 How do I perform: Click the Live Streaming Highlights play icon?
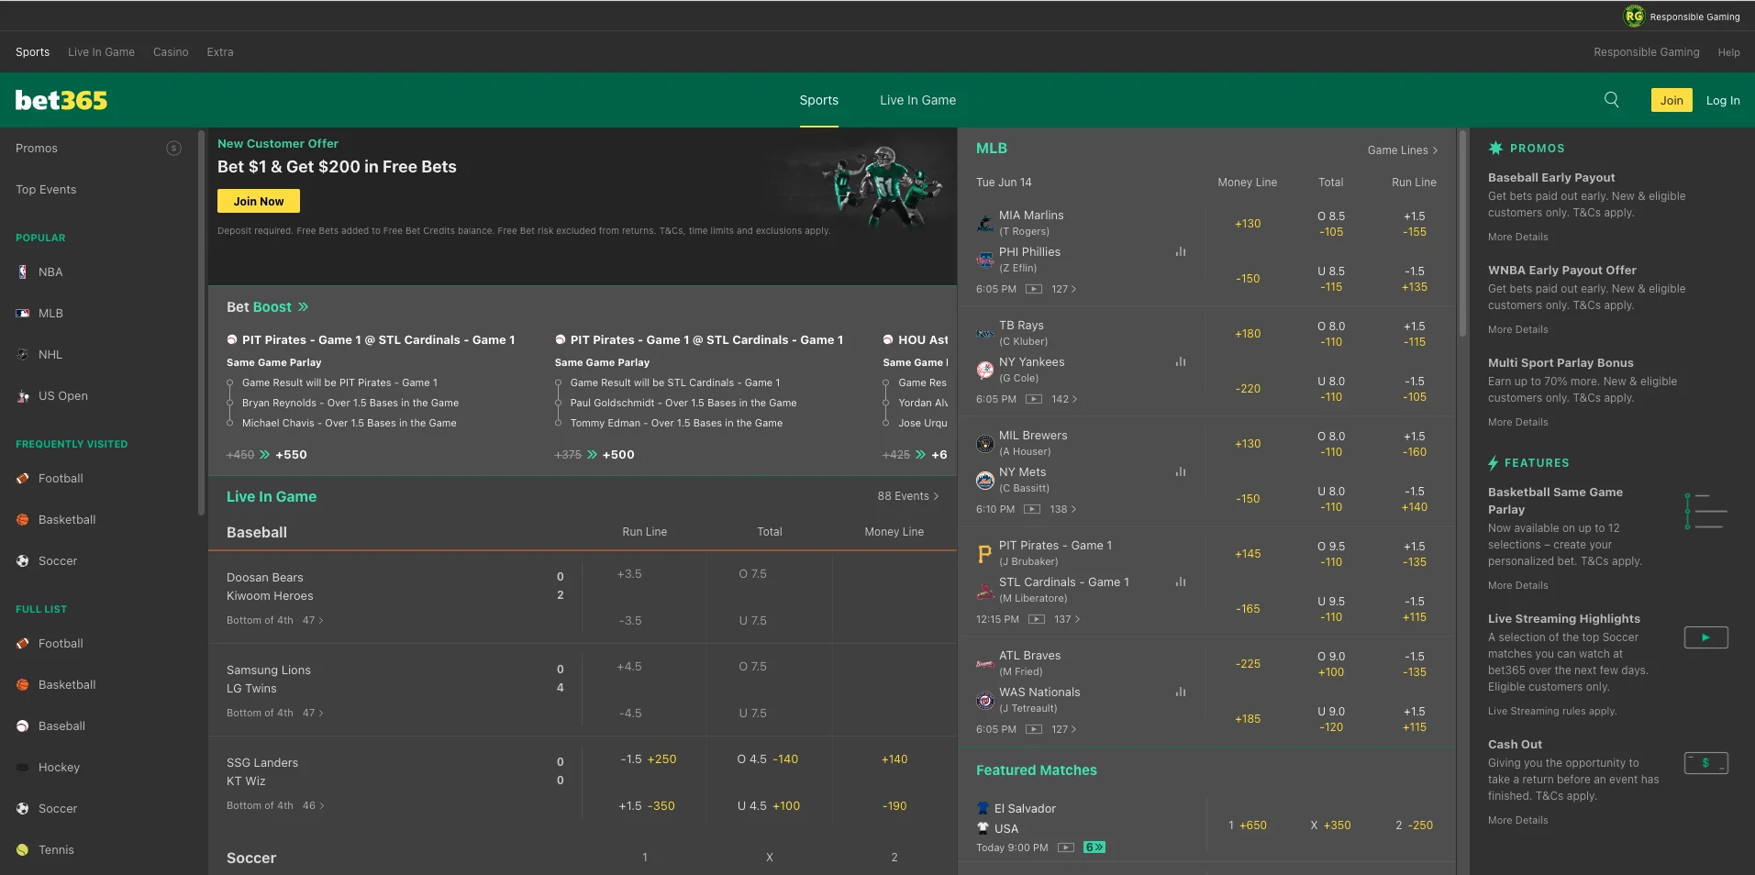1706,637
